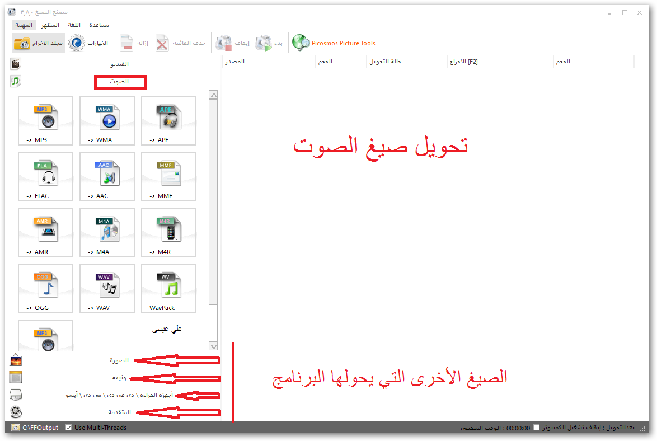
Task: Expand the وثيقة (Document) category section
Action: coord(120,378)
